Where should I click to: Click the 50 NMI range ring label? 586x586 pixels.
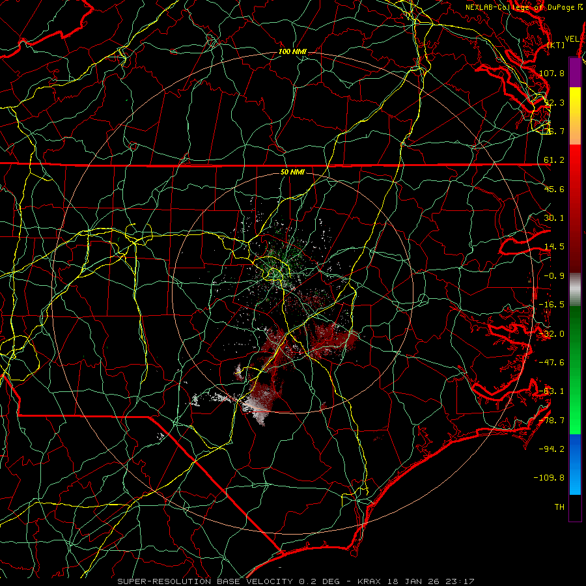pyautogui.click(x=292, y=172)
